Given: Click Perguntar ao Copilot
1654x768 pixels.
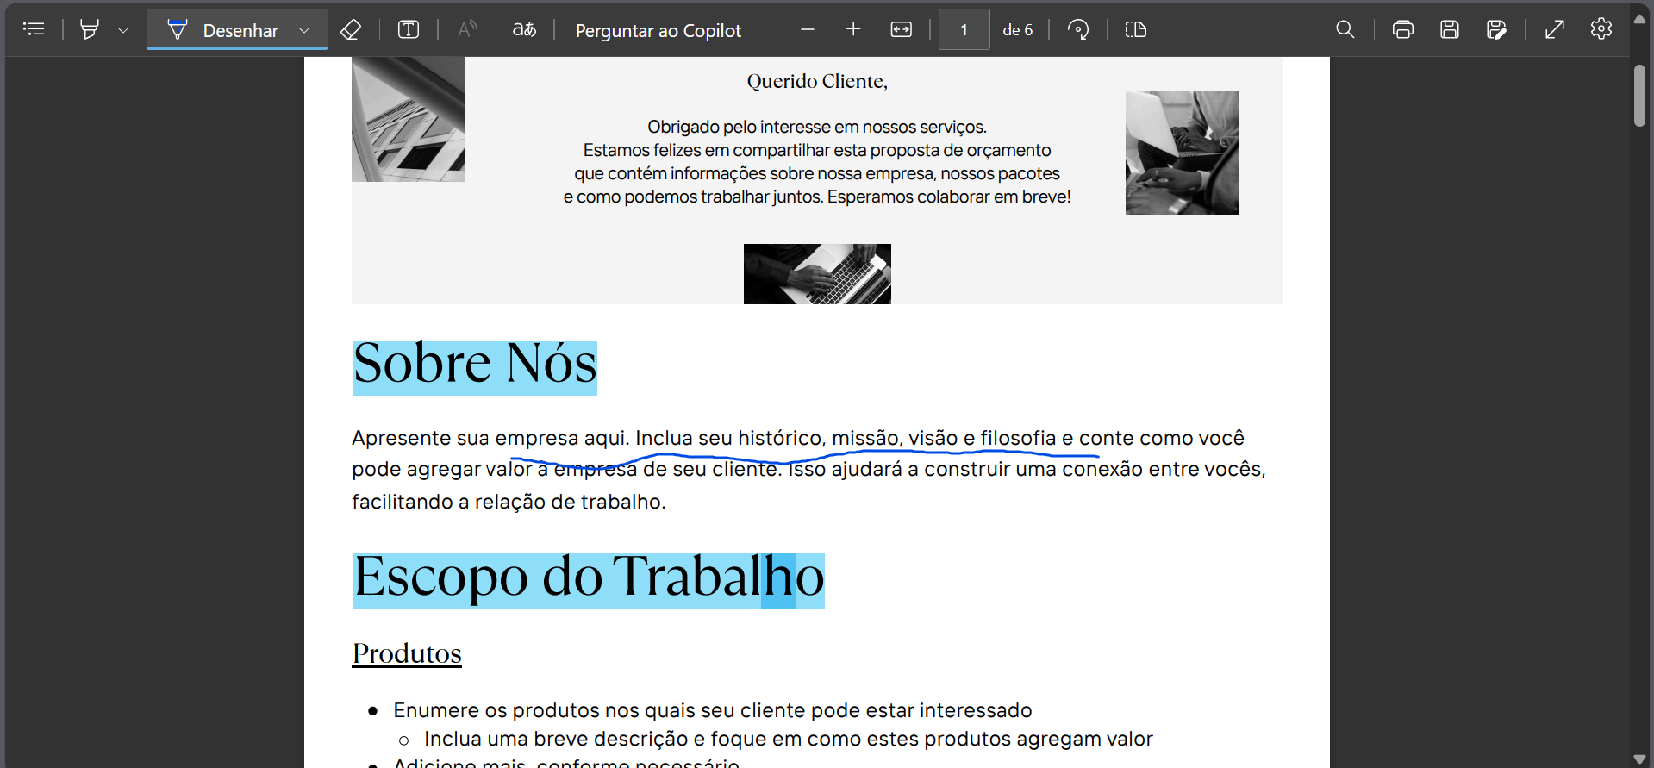Looking at the screenshot, I should 658,30.
